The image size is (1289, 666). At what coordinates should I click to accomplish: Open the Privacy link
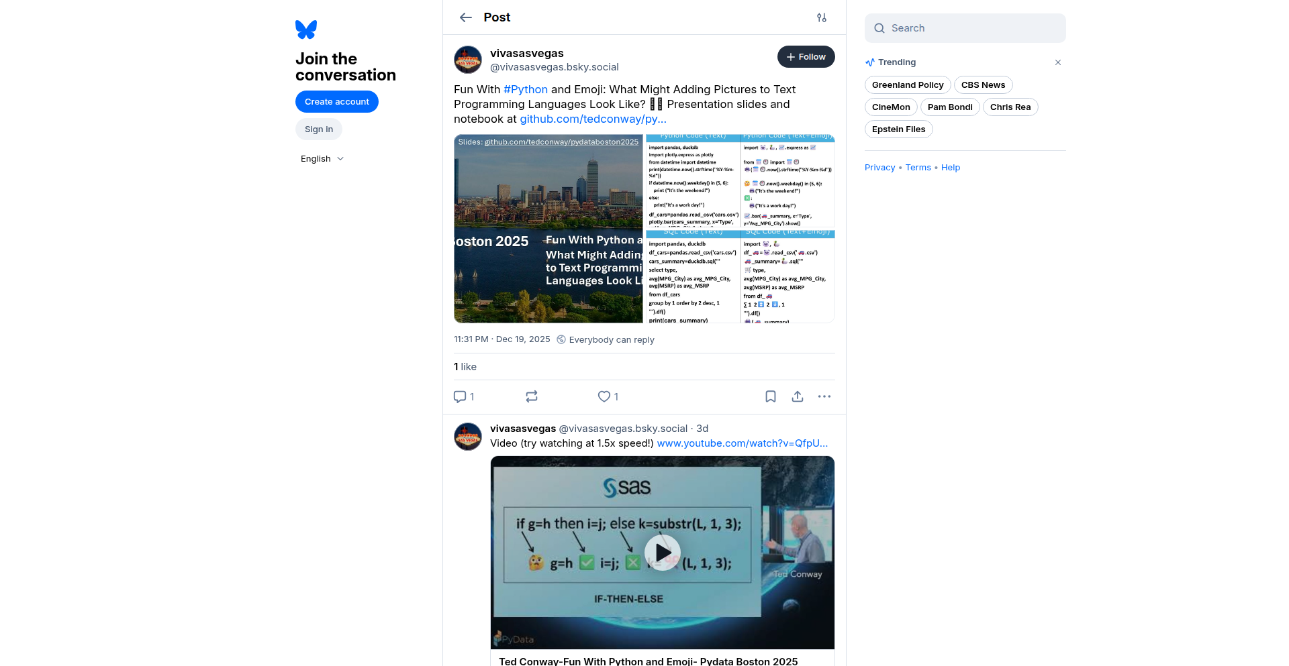pos(880,168)
